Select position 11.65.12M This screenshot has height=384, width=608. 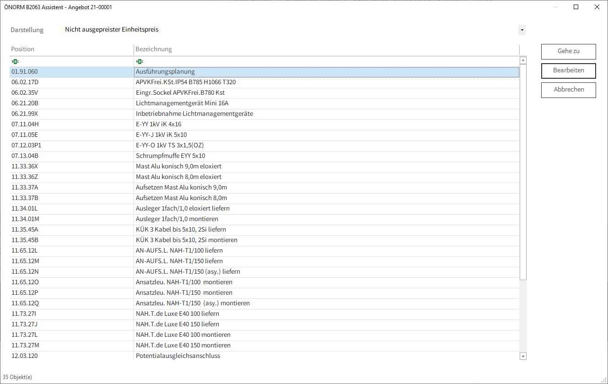click(x=25, y=261)
